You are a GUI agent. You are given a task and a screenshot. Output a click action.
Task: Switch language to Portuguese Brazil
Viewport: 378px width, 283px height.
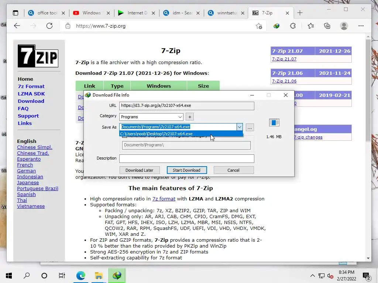pos(38,188)
